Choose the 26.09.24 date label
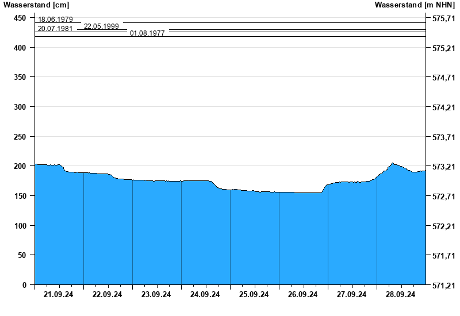 [x=303, y=295]
